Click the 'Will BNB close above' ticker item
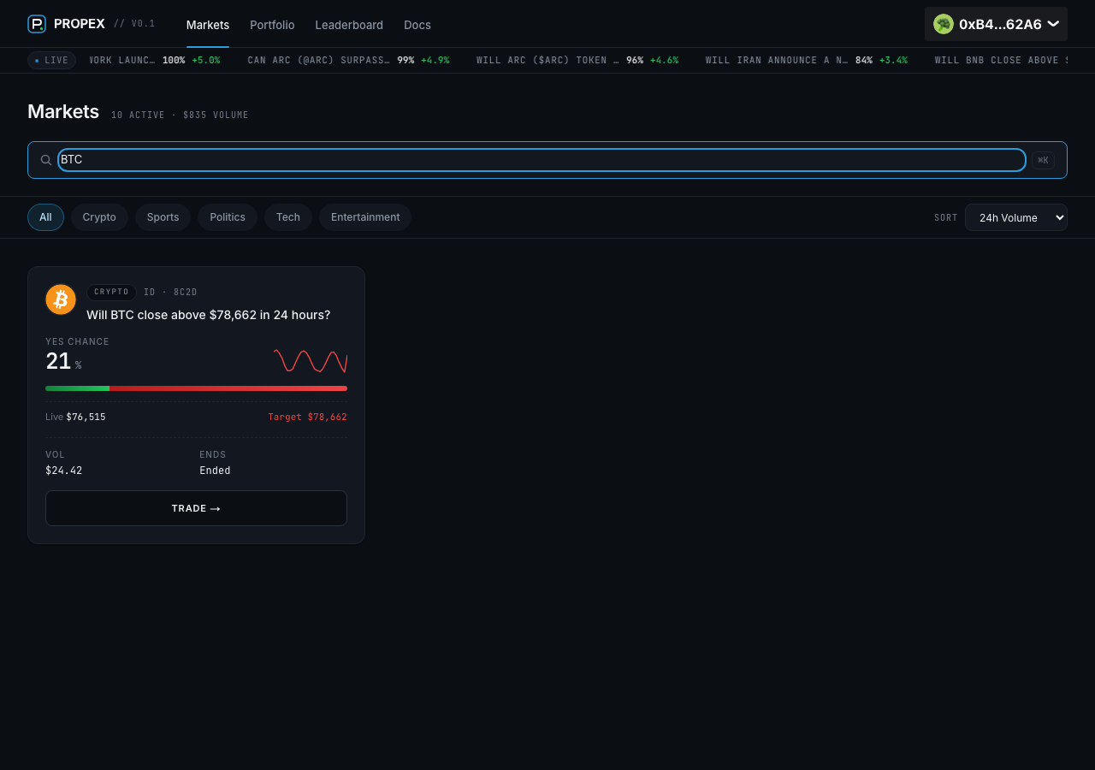1095x770 pixels. pyautogui.click(x=1001, y=60)
